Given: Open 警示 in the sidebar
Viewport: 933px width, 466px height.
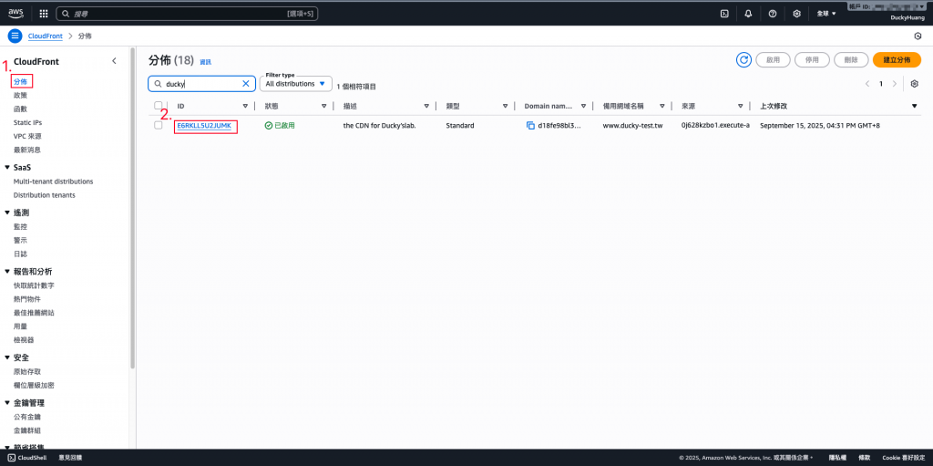Looking at the screenshot, I should coord(20,241).
